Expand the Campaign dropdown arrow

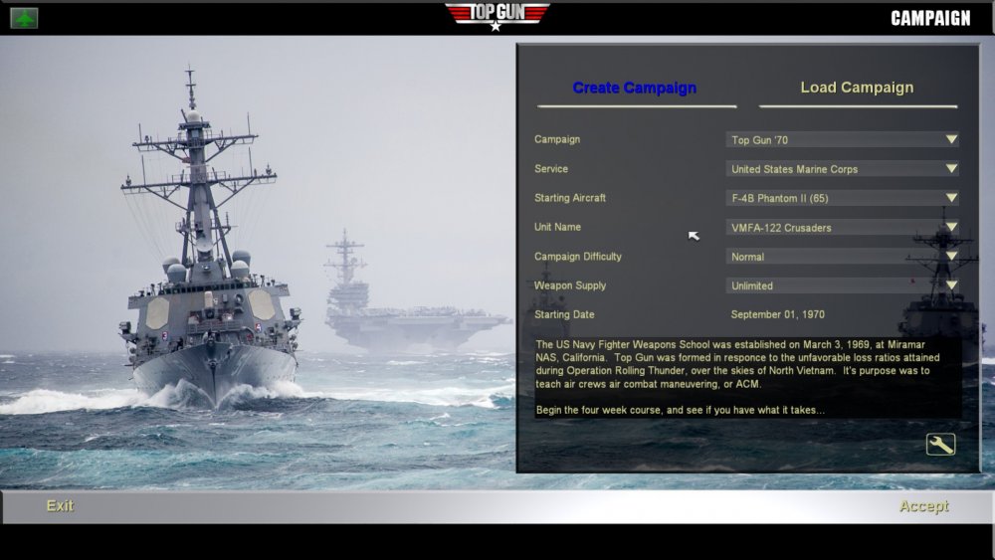[x=951, y=139]
